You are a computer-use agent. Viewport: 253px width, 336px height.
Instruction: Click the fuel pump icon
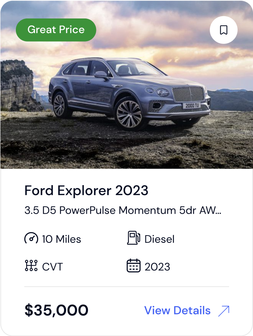point(133,238)
